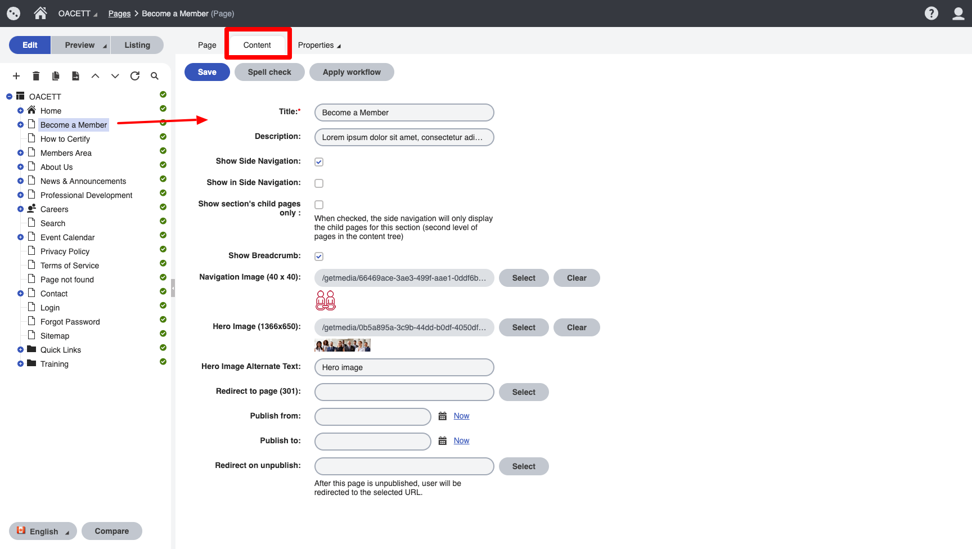Click the refresh icon in tree toolbar

pos(135,76)
